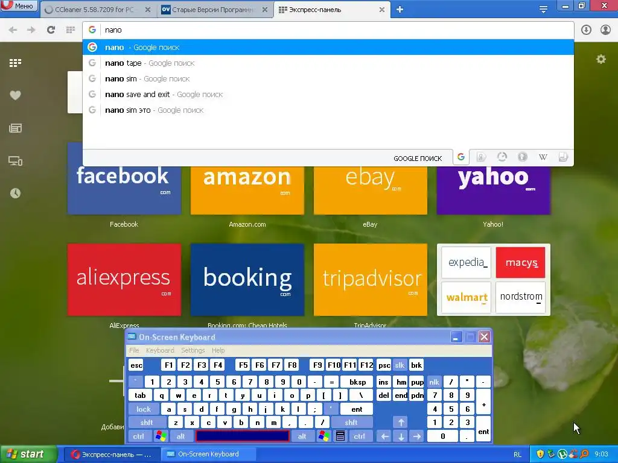Open Help menu in On-Screen Keyboard

click(218, 350)
